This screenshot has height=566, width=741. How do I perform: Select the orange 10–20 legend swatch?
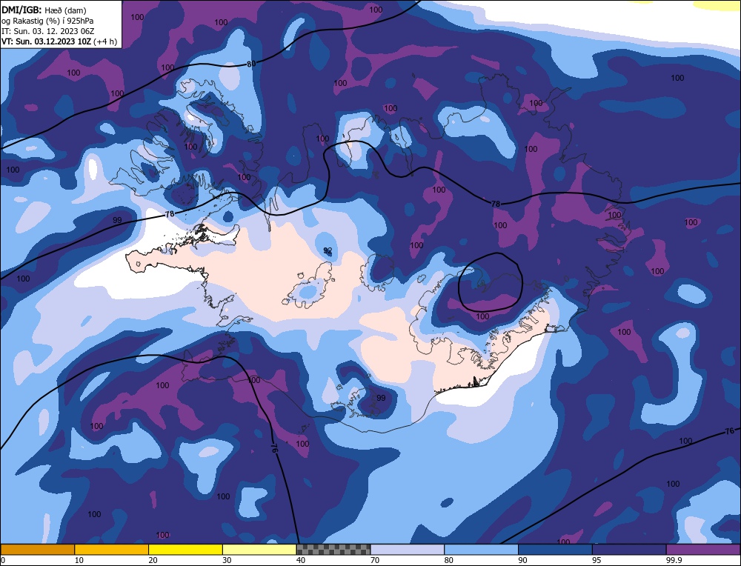pyautogui.click(x=112, y=549)
